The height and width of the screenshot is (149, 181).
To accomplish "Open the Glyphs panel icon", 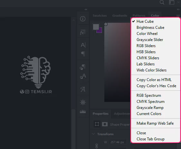I will click(x=83, y=89).
